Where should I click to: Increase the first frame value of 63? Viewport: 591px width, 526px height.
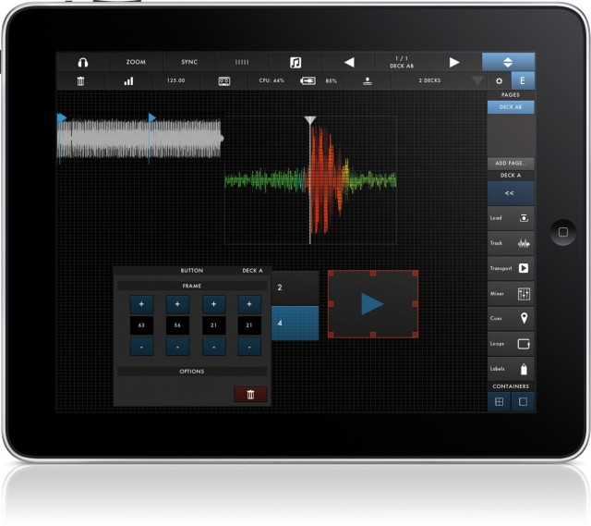click(142, 303)
